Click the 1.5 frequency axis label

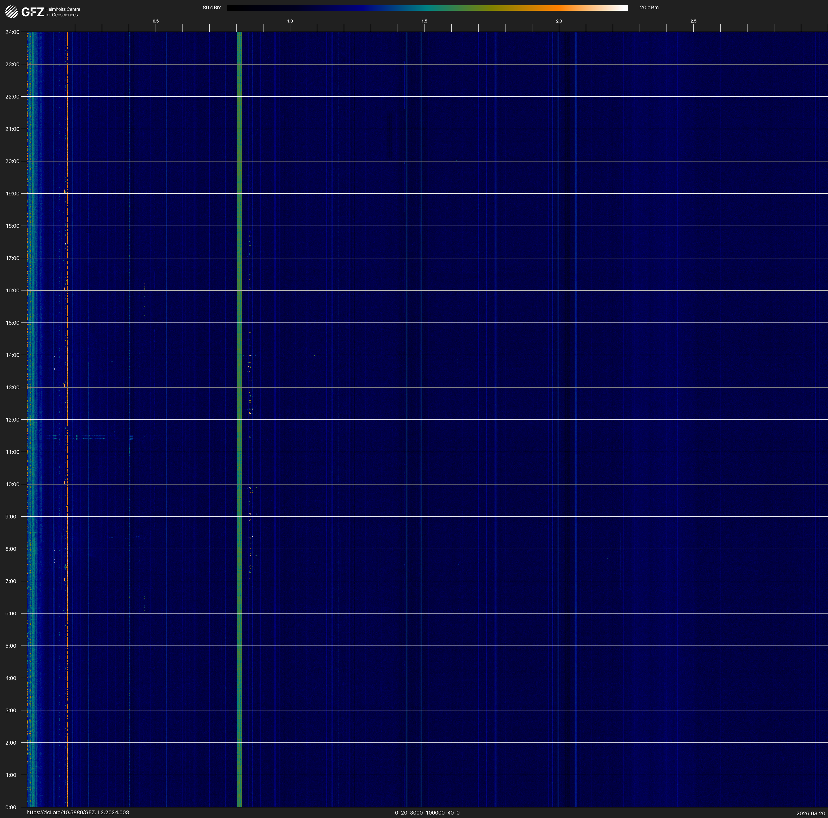coord(424,21)
